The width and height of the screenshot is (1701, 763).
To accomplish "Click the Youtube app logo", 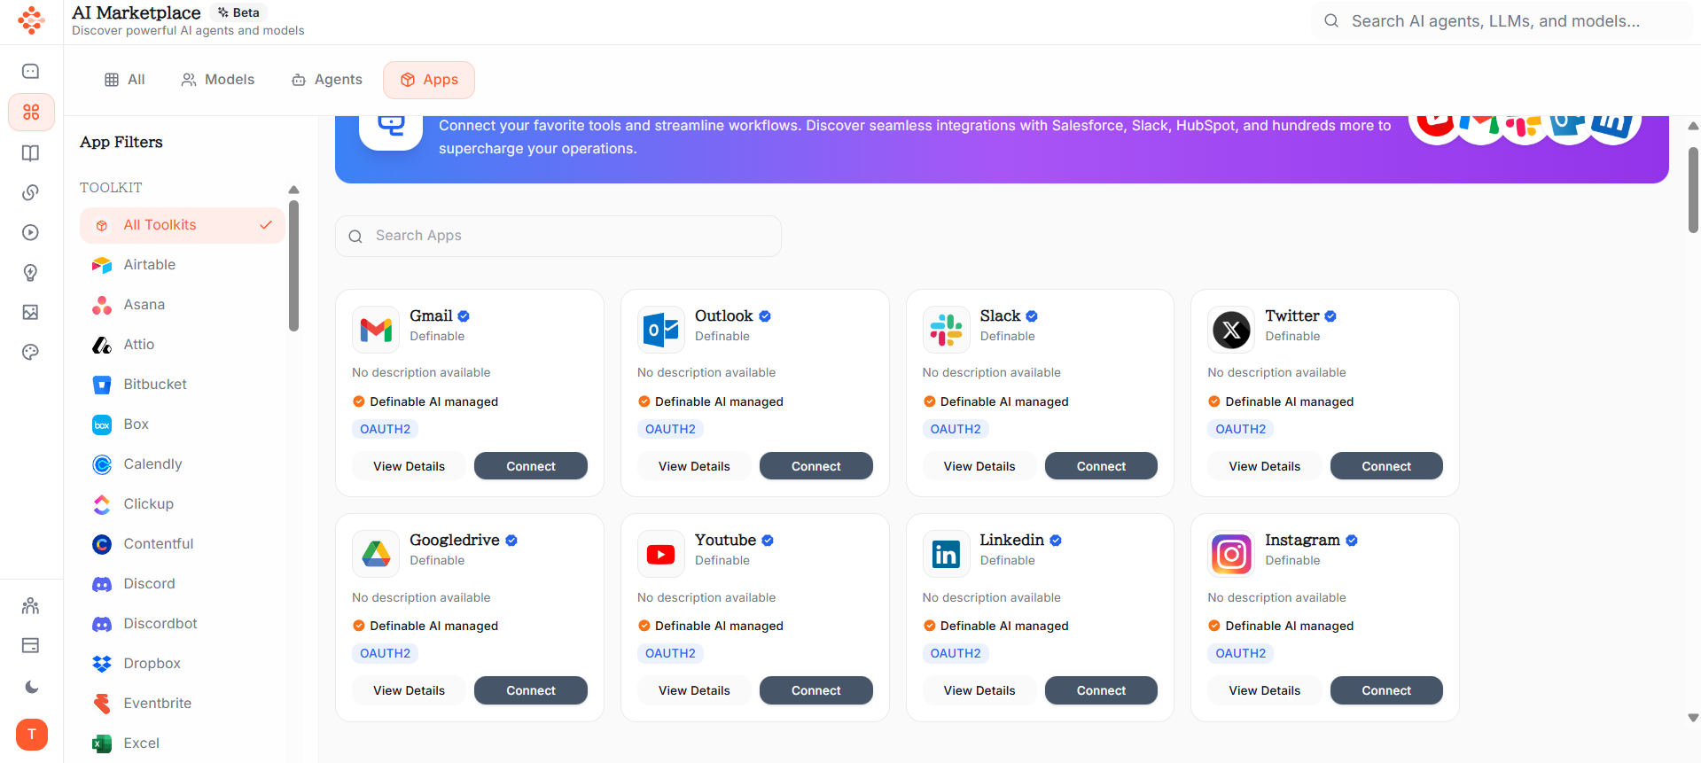I will (661, 554).
